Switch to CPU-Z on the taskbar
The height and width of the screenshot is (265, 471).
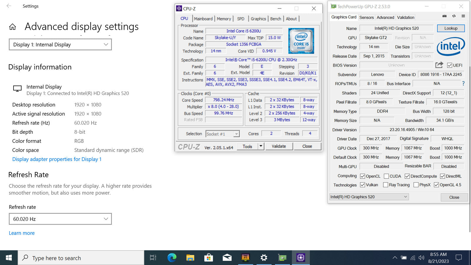point(301,258)
